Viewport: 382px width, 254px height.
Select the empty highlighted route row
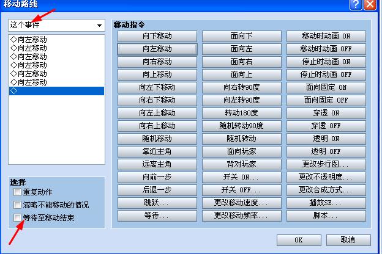[56, 91]
